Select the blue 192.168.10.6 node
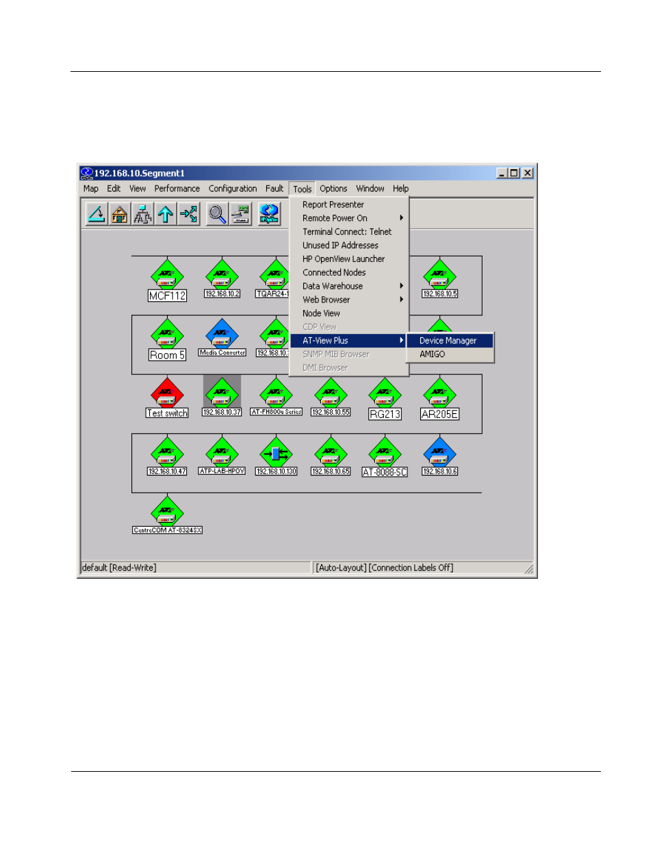 (x=439, y=456)
